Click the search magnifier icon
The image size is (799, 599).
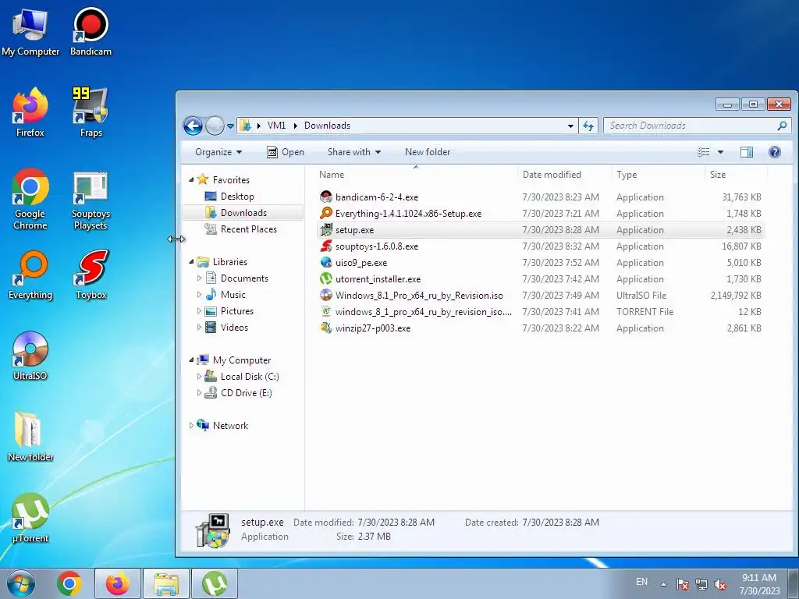pos(782,126)
